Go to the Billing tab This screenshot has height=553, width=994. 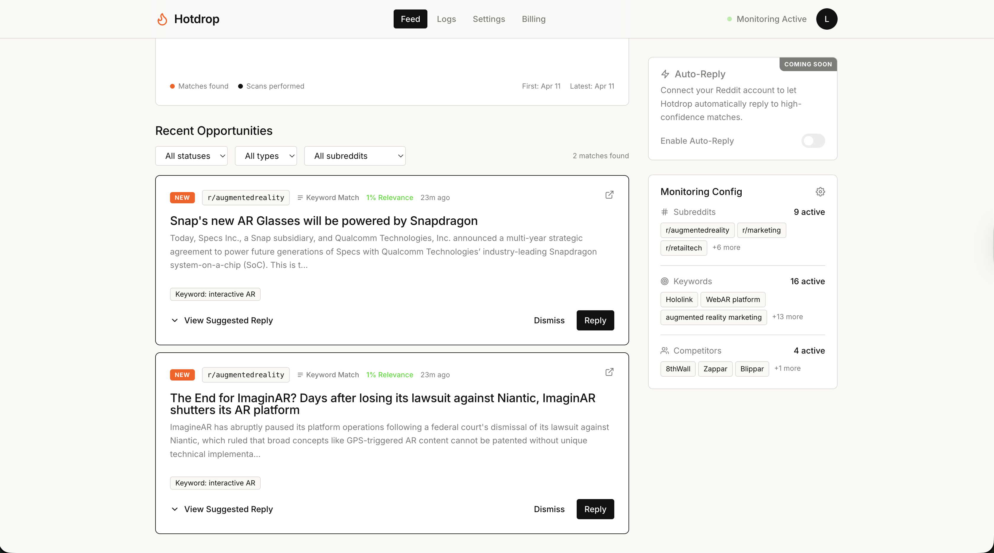click(x=533, y=19)
